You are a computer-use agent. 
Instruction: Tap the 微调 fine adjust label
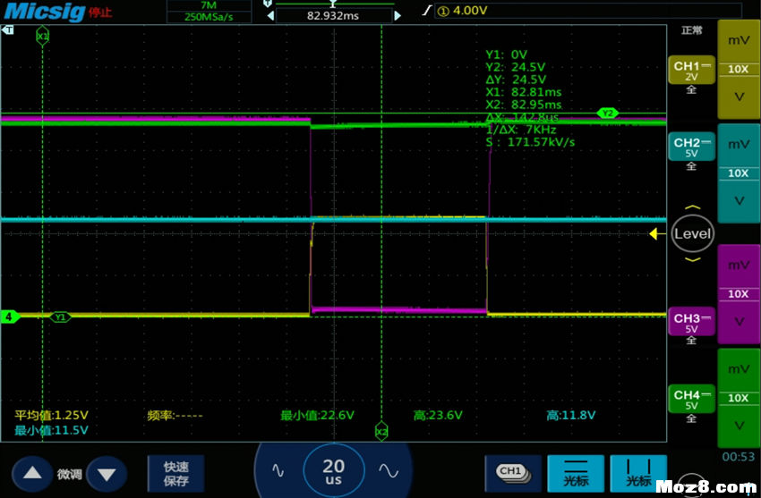pyautogui.click(x=70, y=474)
